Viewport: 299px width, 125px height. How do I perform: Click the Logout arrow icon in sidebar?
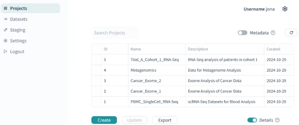[x=5, y=51]
